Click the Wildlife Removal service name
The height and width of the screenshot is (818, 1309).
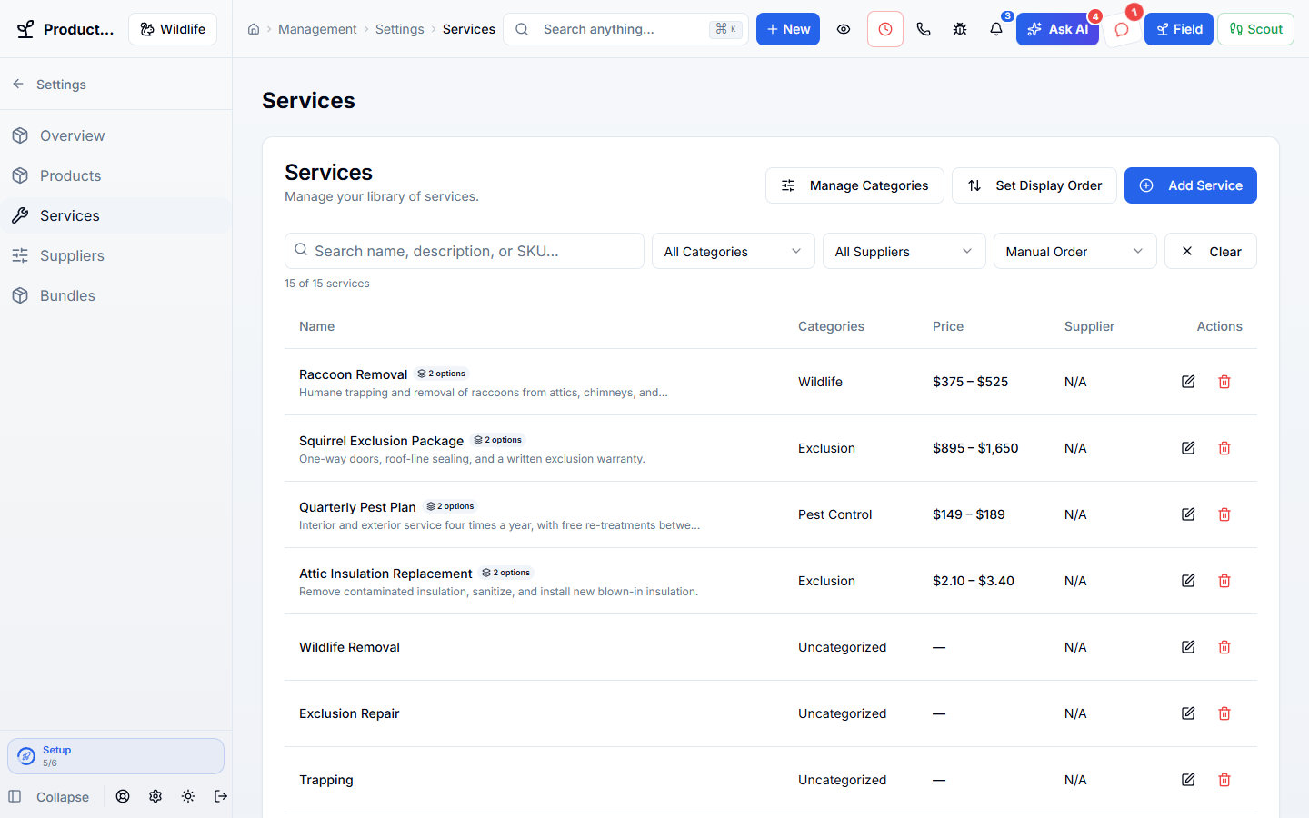pyautogui.click(x=349, y=647)
